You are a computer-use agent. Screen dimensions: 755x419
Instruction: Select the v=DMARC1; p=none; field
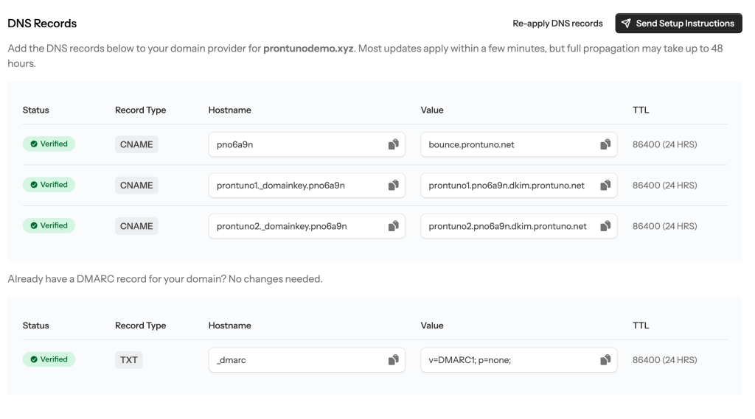point(518,360)
